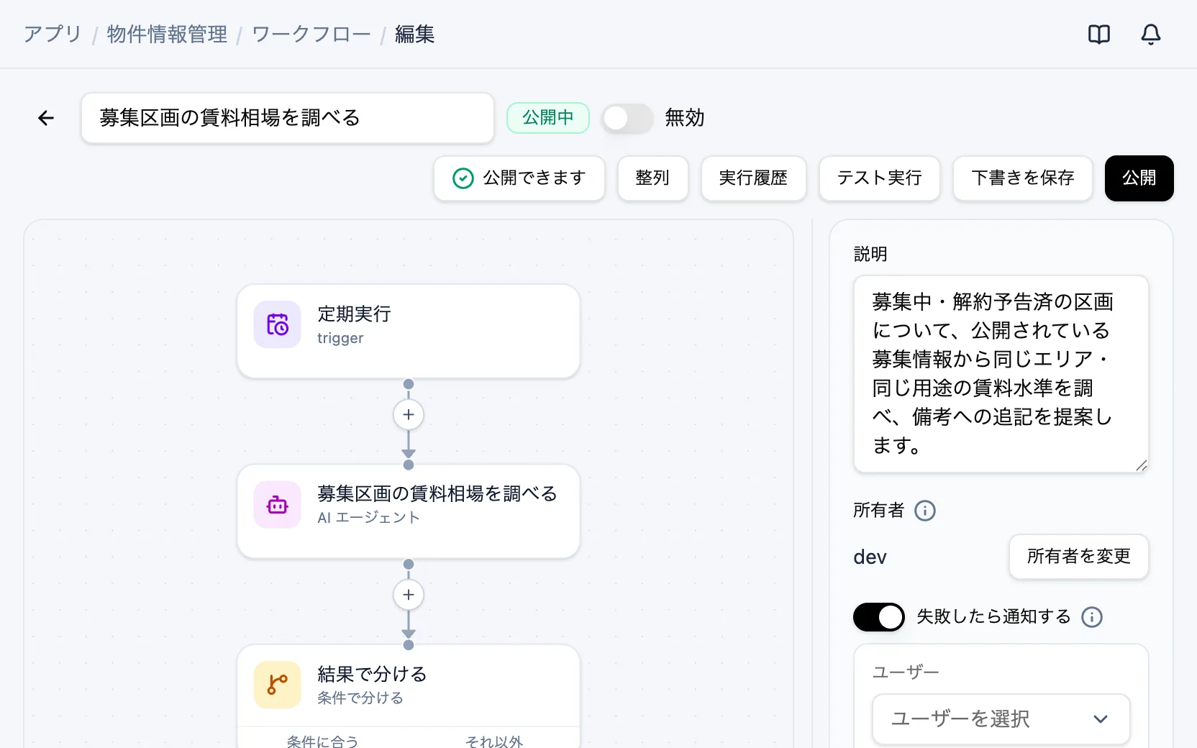Grab the description textarea resize handle
1197x748 pixels.
(1141, 465)
